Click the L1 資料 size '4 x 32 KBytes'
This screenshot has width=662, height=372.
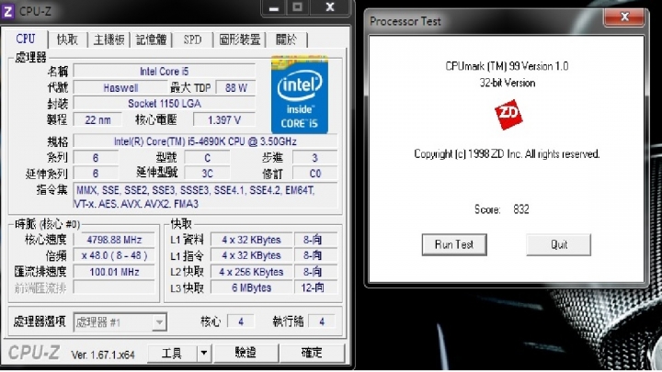(x=251, y=240)
